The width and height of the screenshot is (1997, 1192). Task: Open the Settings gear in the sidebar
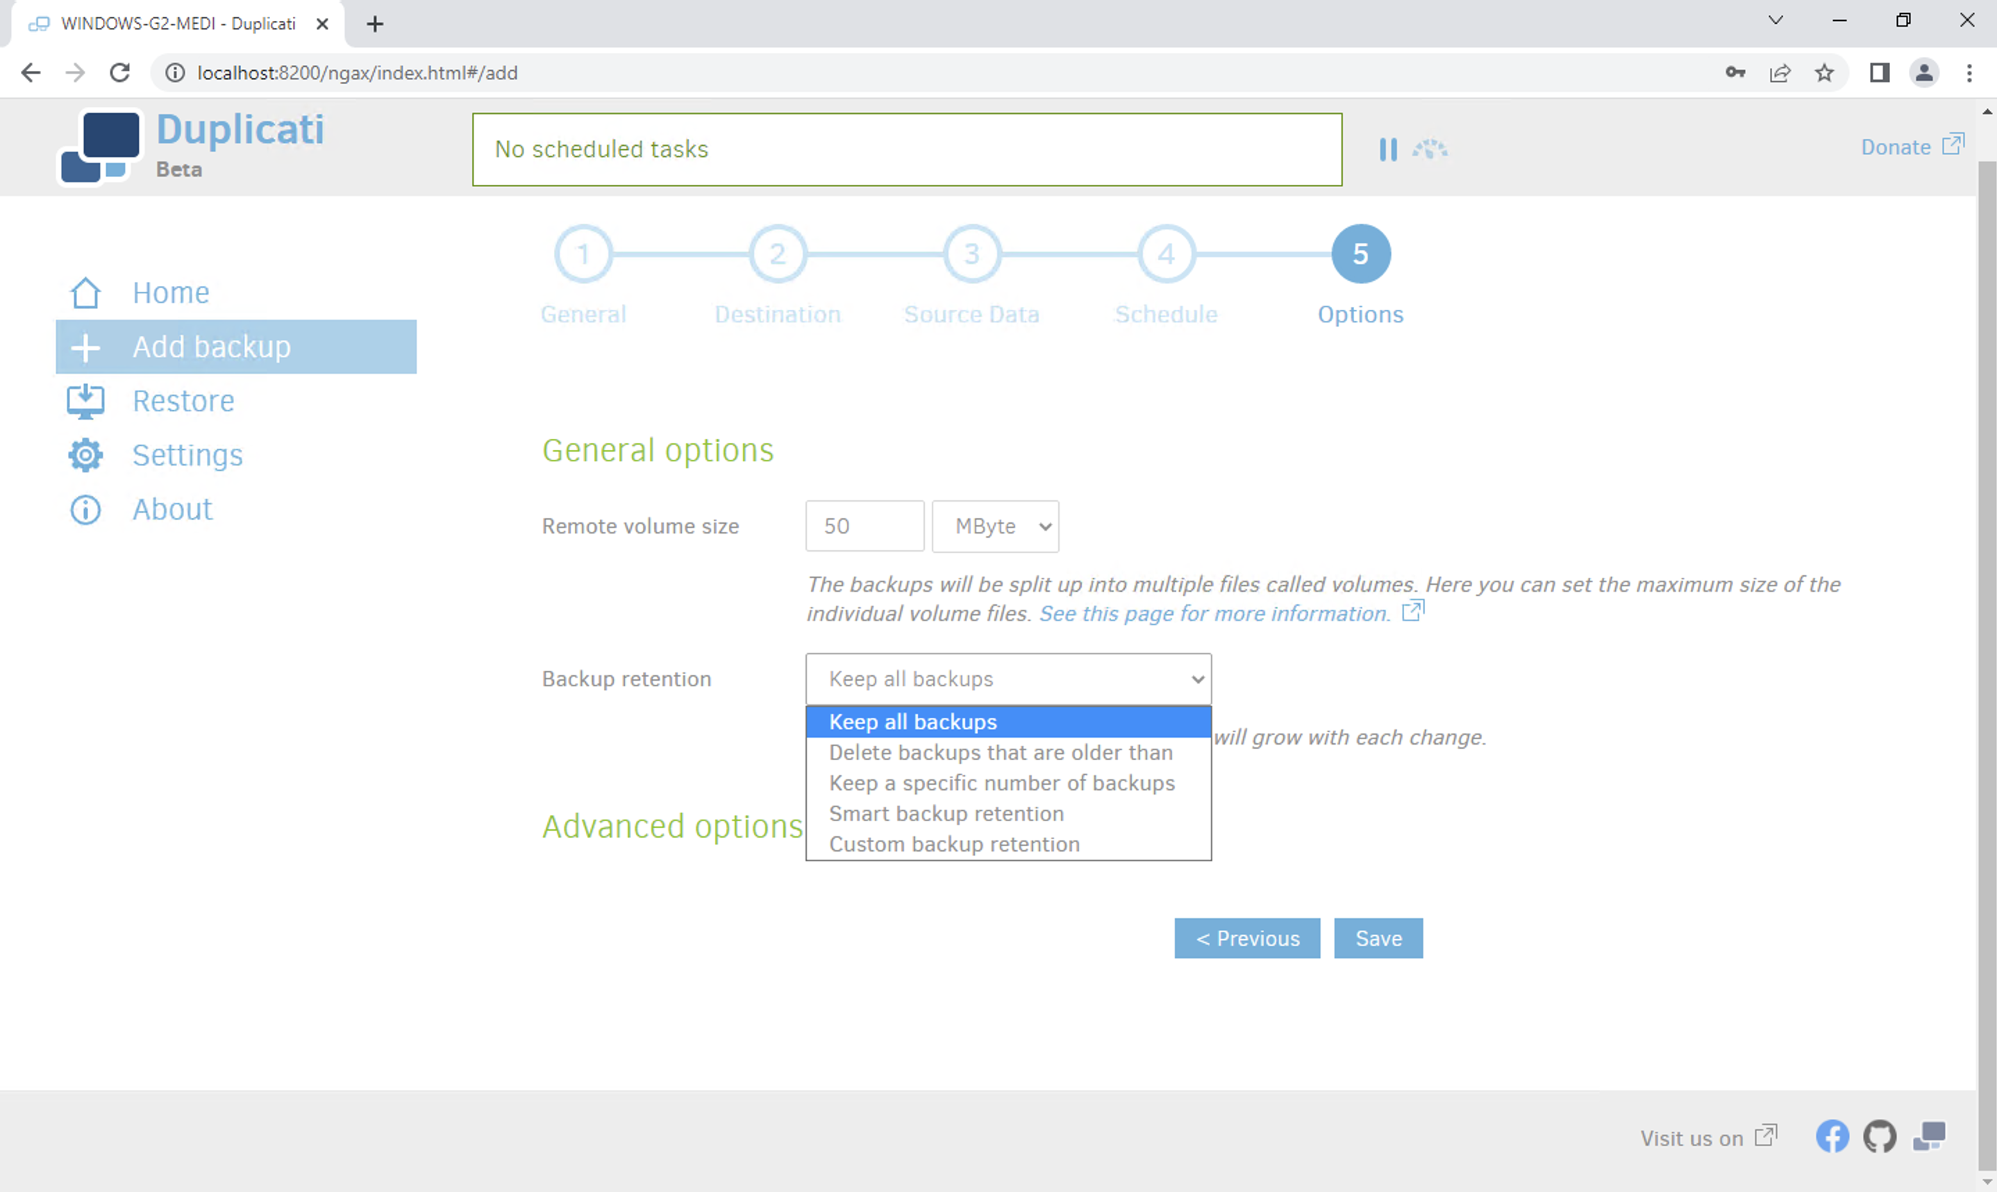(86, 456)
